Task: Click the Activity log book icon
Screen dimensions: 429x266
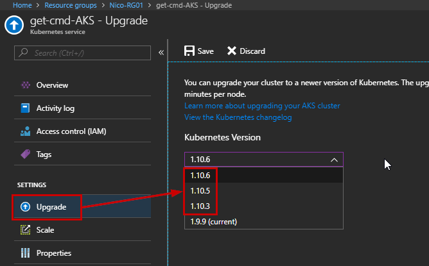Action: (x=25, y=108)
